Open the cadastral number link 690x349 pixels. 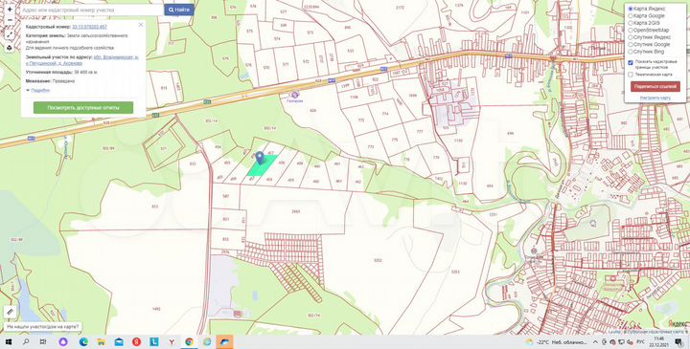[x=89, y=27]
